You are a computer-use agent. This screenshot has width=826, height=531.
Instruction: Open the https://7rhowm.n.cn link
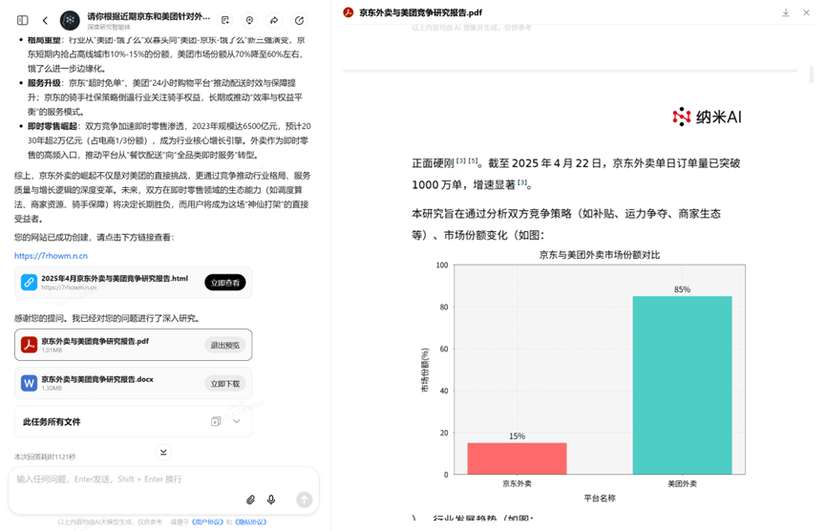tap(52, 256)
